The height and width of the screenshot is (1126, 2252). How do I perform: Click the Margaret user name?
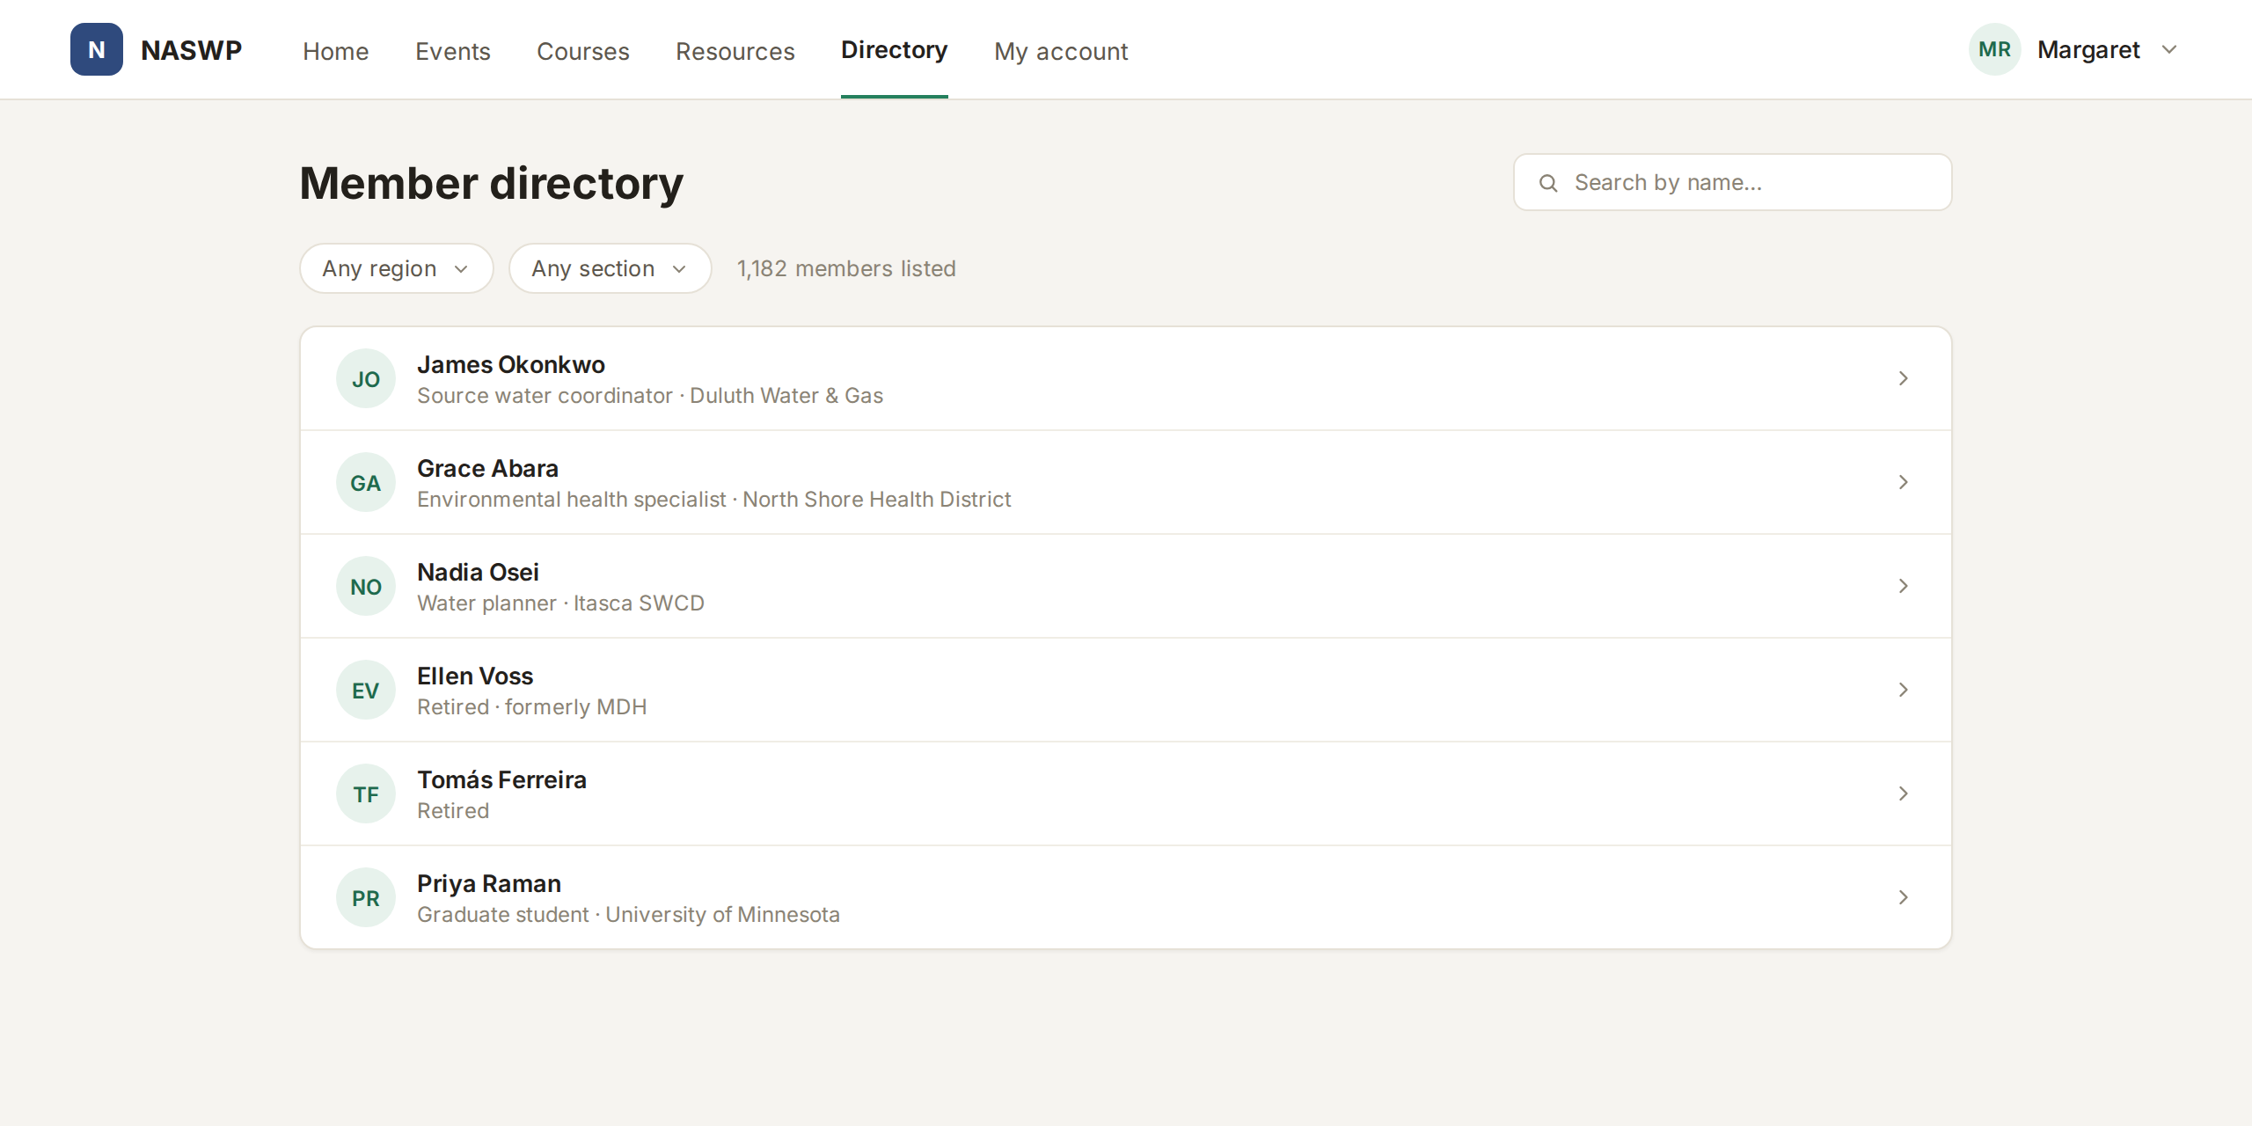pyautogui.click(x=2088, y=50)
